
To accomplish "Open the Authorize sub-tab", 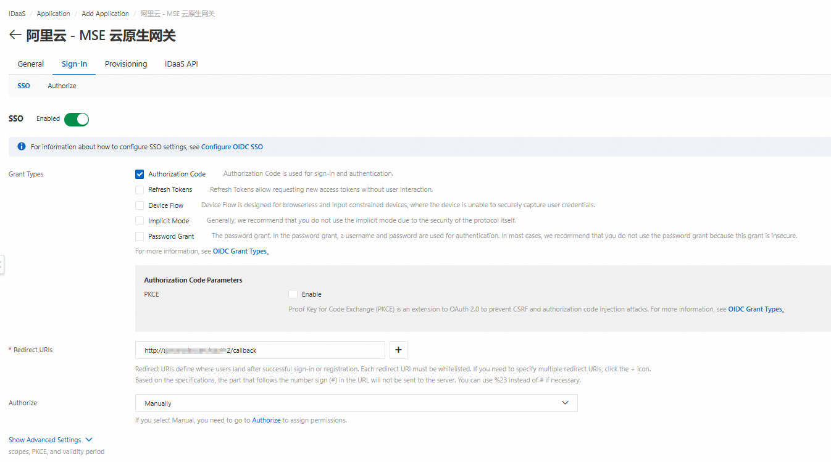I will pos(62,86).
